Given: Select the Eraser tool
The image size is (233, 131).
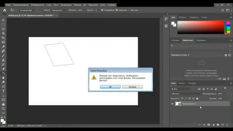Looking at the screenshot, I should click(3, 69).
